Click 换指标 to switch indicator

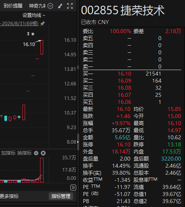point(24,153)
